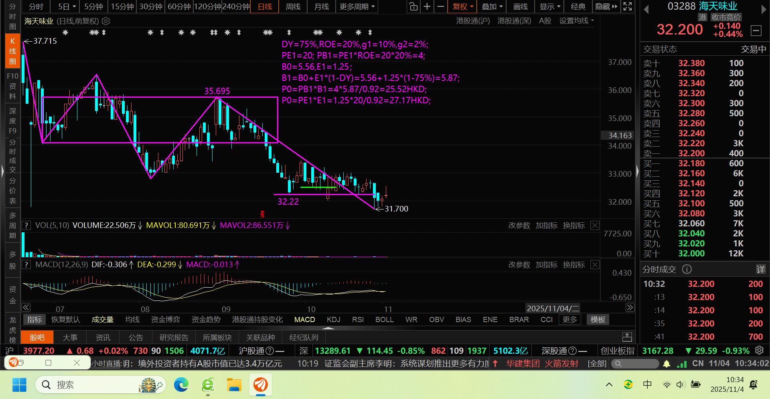The width and height of the screenshot is (770, 399).
Task: Jump chart to latest with double-right arrow
Action: tap(630, 308)
